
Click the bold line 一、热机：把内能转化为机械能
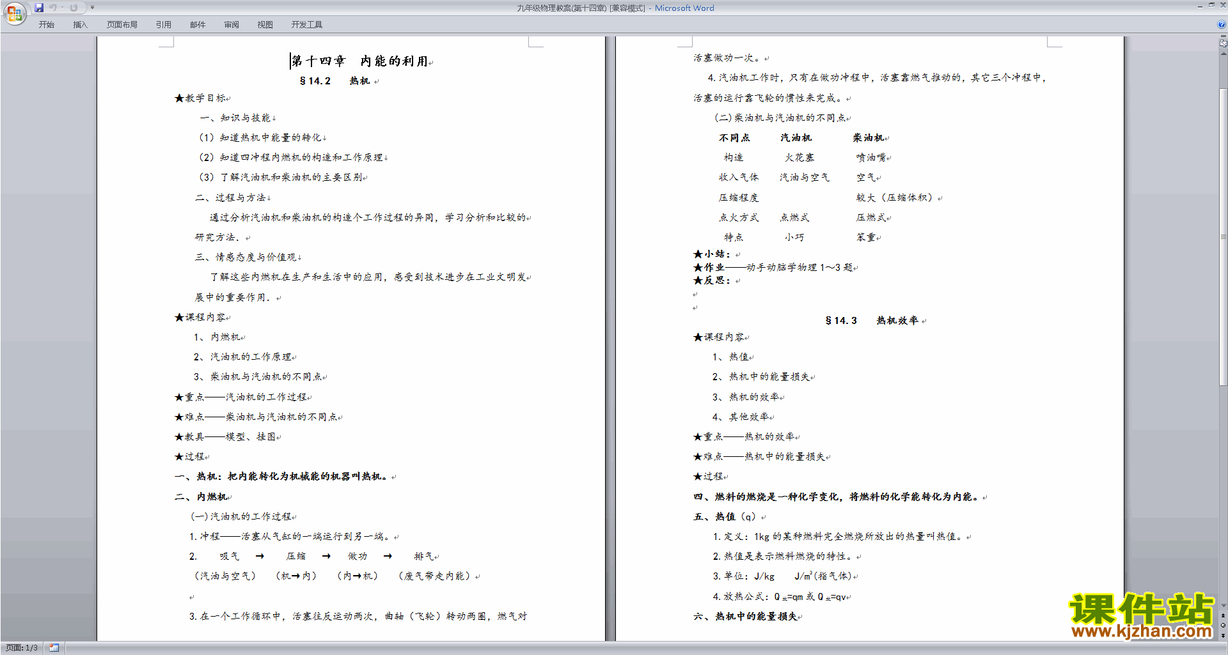tap(282, 476)
